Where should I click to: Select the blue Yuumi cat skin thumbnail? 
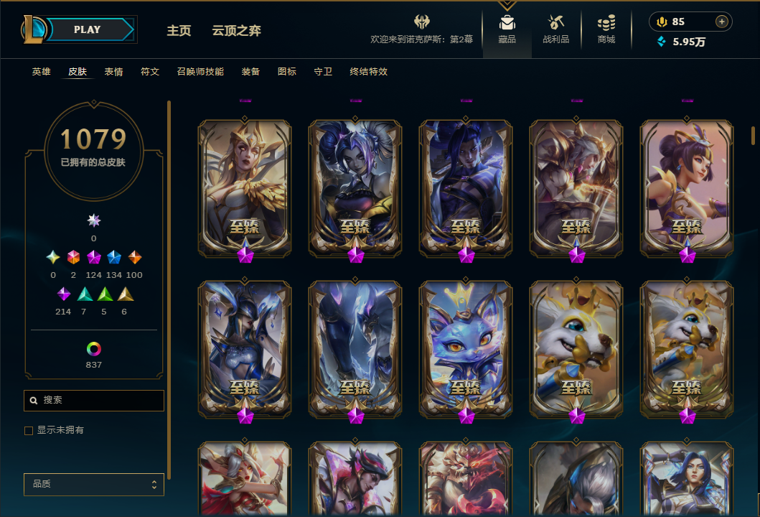465,348
